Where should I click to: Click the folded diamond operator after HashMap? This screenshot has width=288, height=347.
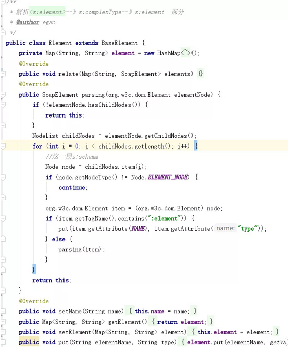186,53
